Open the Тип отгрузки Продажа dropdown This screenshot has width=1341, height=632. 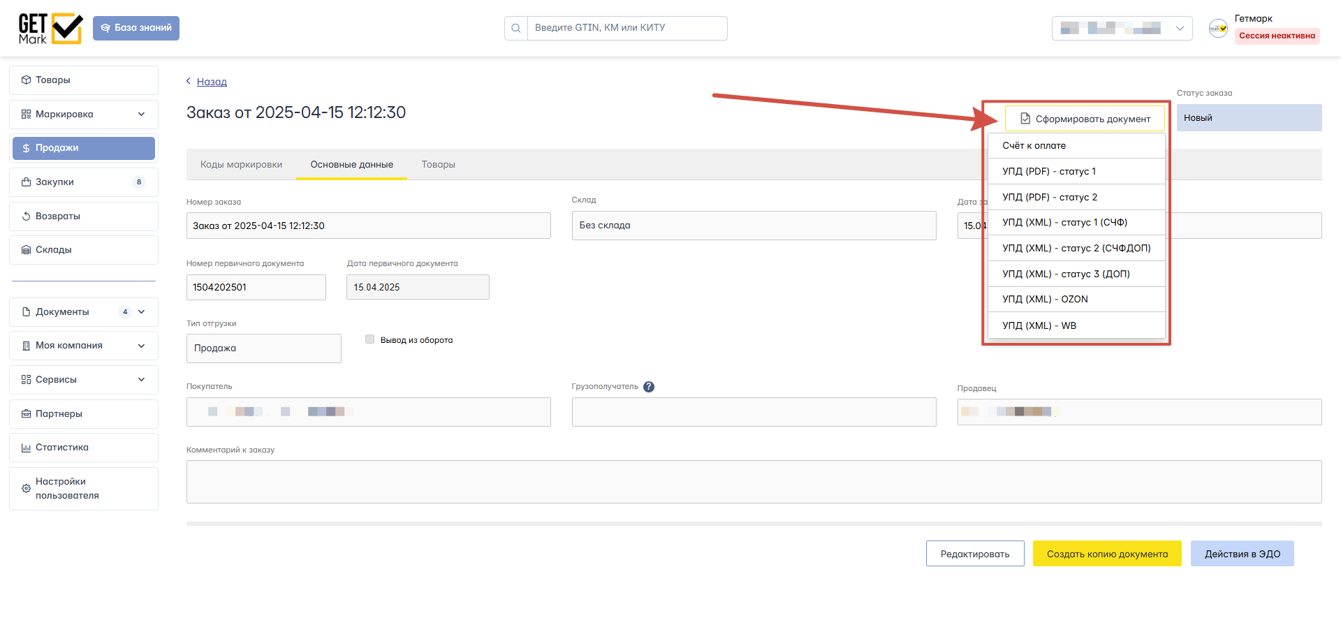pyautogui.click(x=264, y=348)
